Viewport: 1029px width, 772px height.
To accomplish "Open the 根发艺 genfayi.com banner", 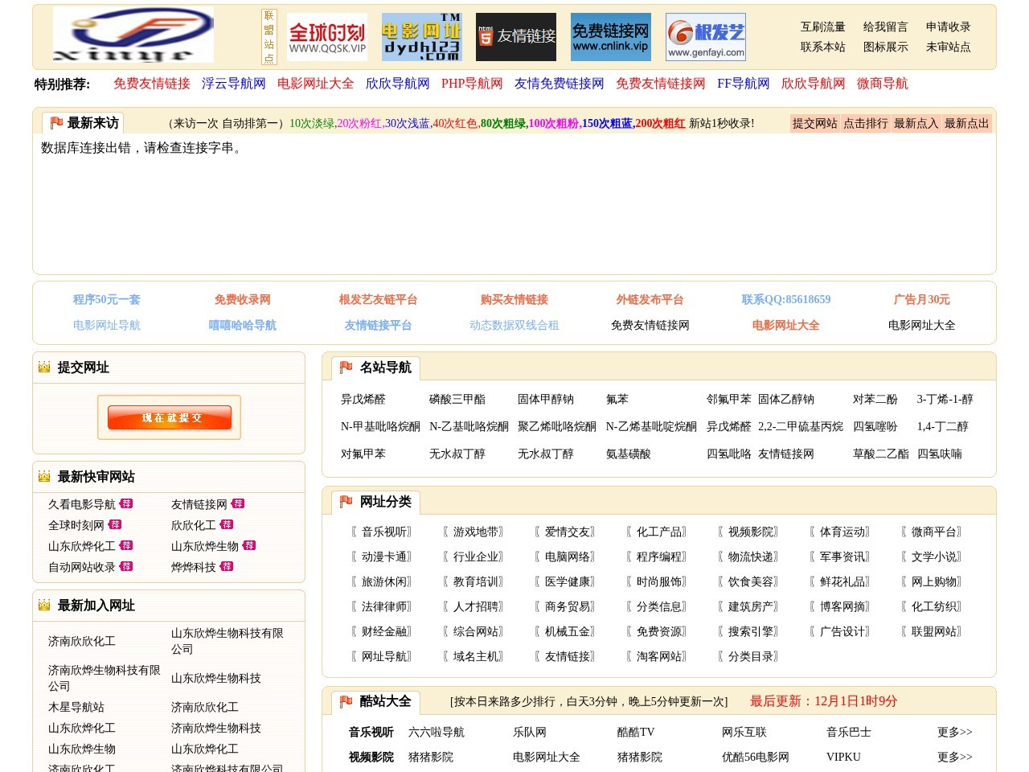I will click(x=704, y=35).
